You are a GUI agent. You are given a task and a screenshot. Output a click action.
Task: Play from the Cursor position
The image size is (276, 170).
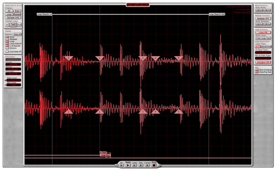[x=148, y=165]
